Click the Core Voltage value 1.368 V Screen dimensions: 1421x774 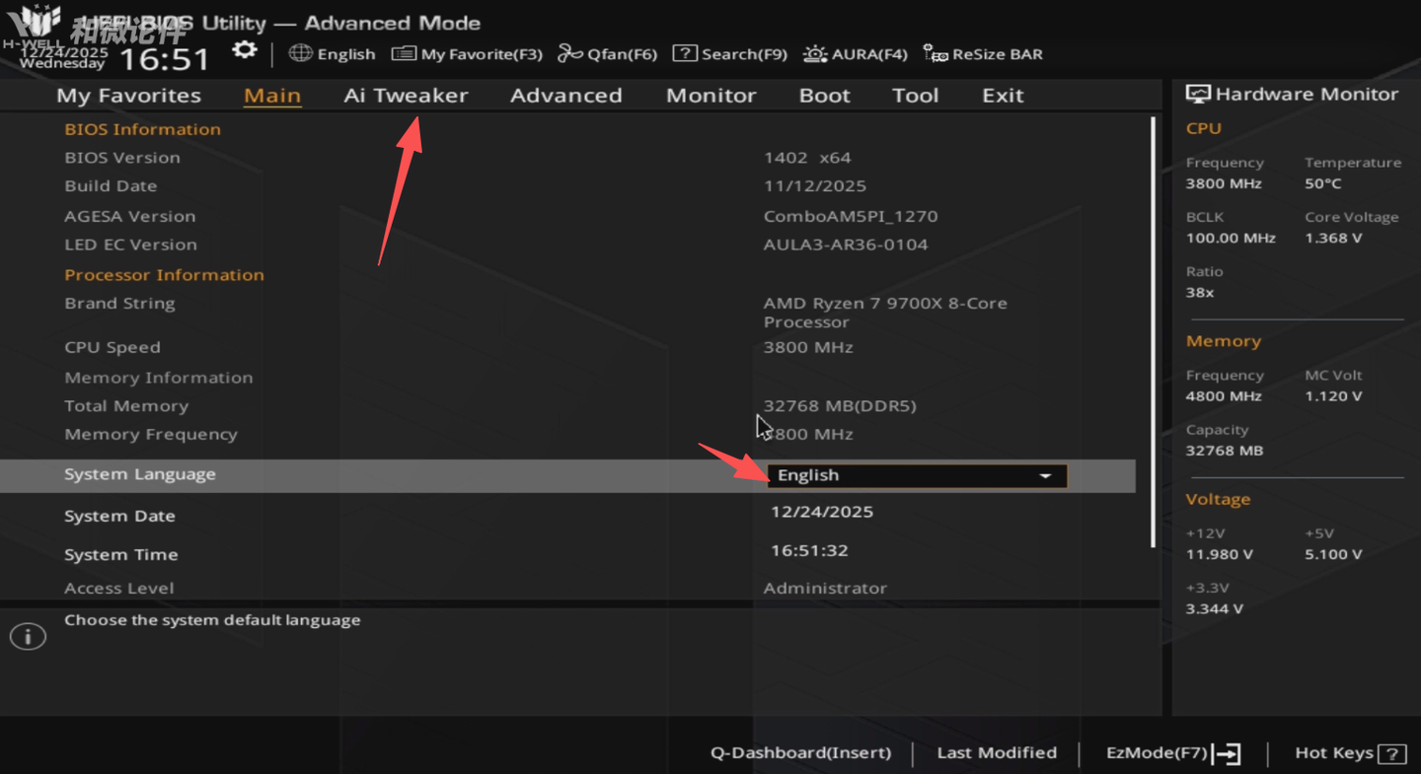click(1333, 239)
